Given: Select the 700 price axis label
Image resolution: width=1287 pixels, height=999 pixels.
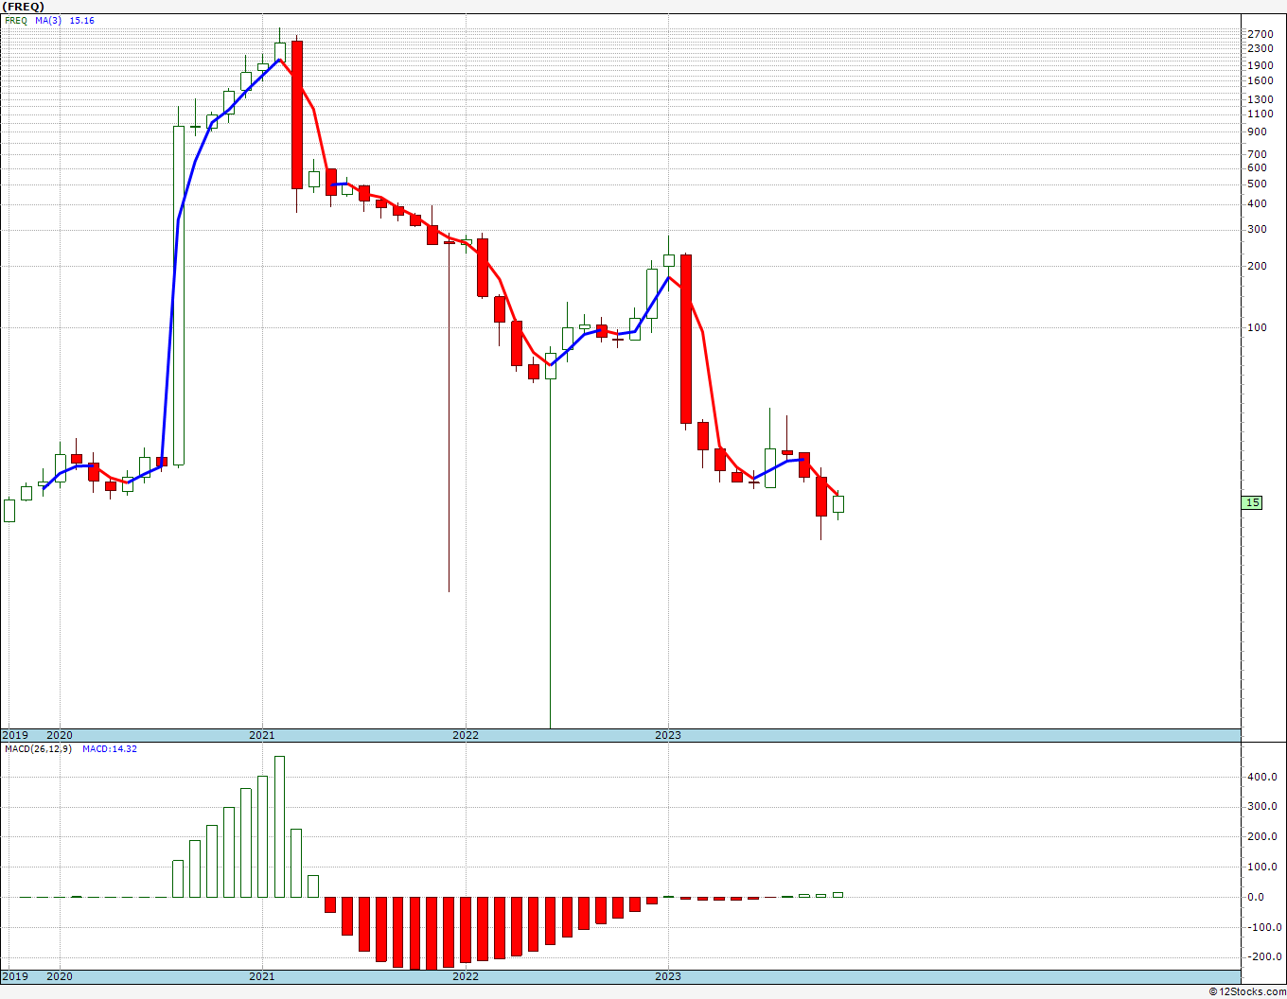Looking at the screenshot, I should [1256, 154].
